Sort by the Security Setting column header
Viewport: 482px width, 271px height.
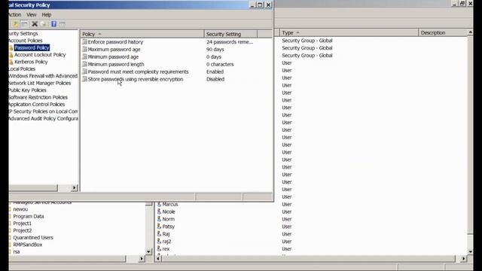(x=230, y=34)
